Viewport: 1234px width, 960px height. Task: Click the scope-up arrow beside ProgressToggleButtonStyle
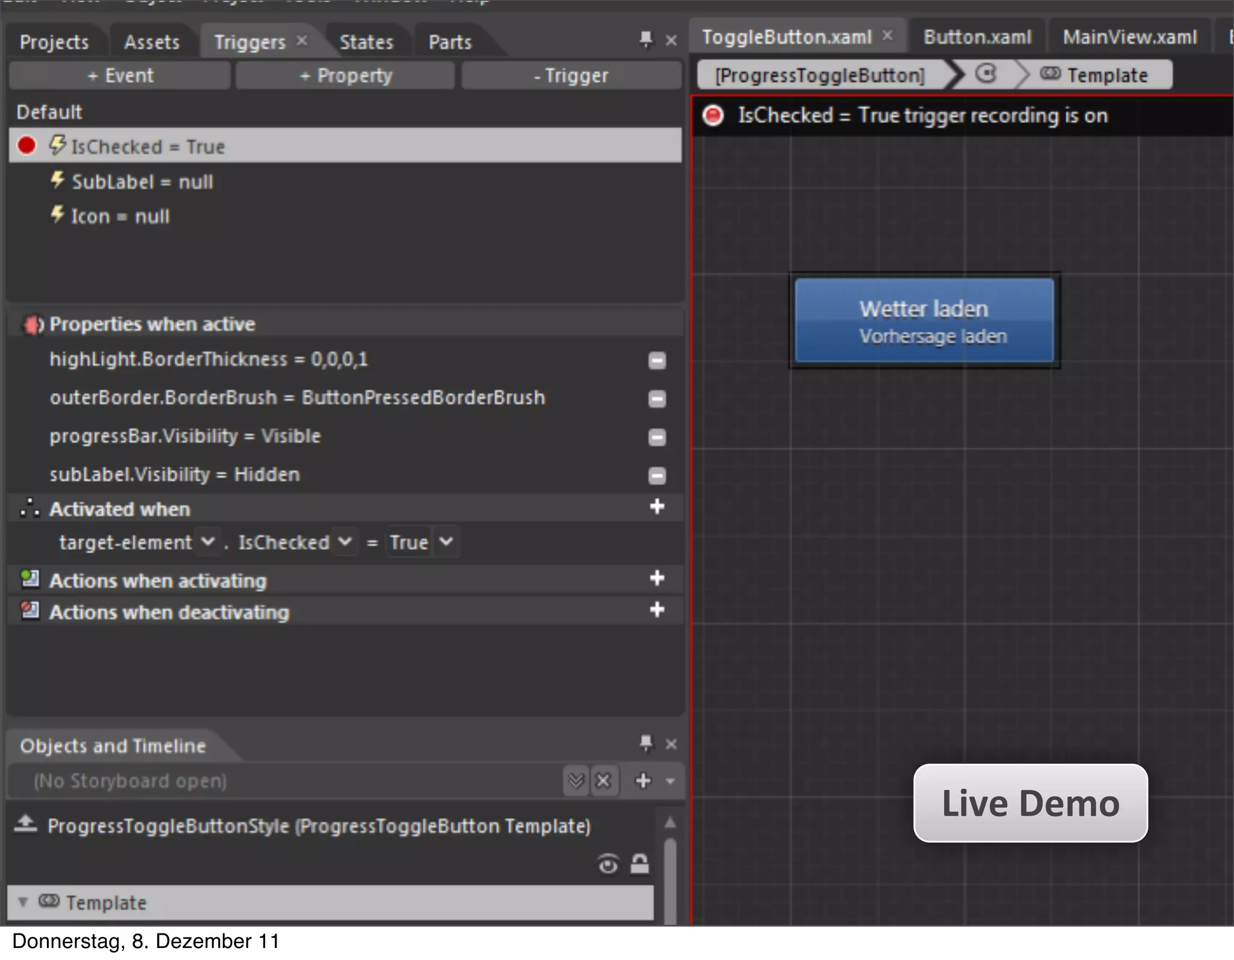pos(25,823)
